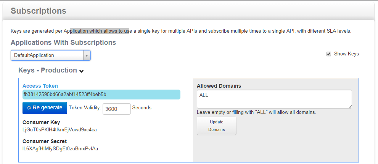Open the DefaultApplication dropdown arrow
This screenshot has width=378, height=164.
[87, 55]
